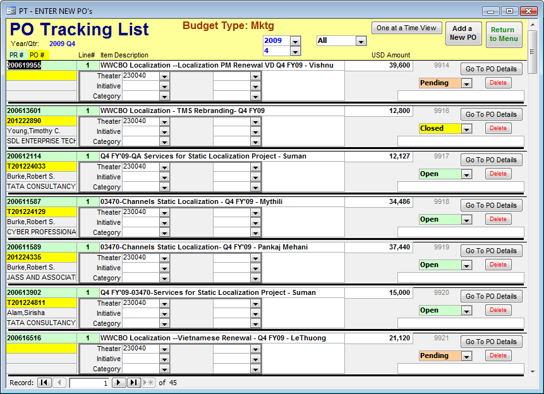Open the Pending status dropdown for PO 9914
The image size is (544, 394).
coord(465,83)
